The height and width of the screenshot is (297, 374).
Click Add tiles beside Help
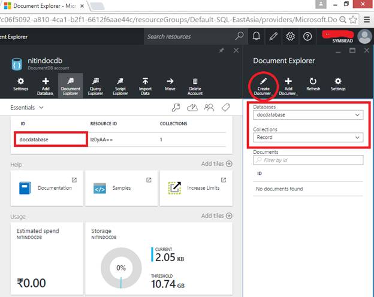coord(216,163)
